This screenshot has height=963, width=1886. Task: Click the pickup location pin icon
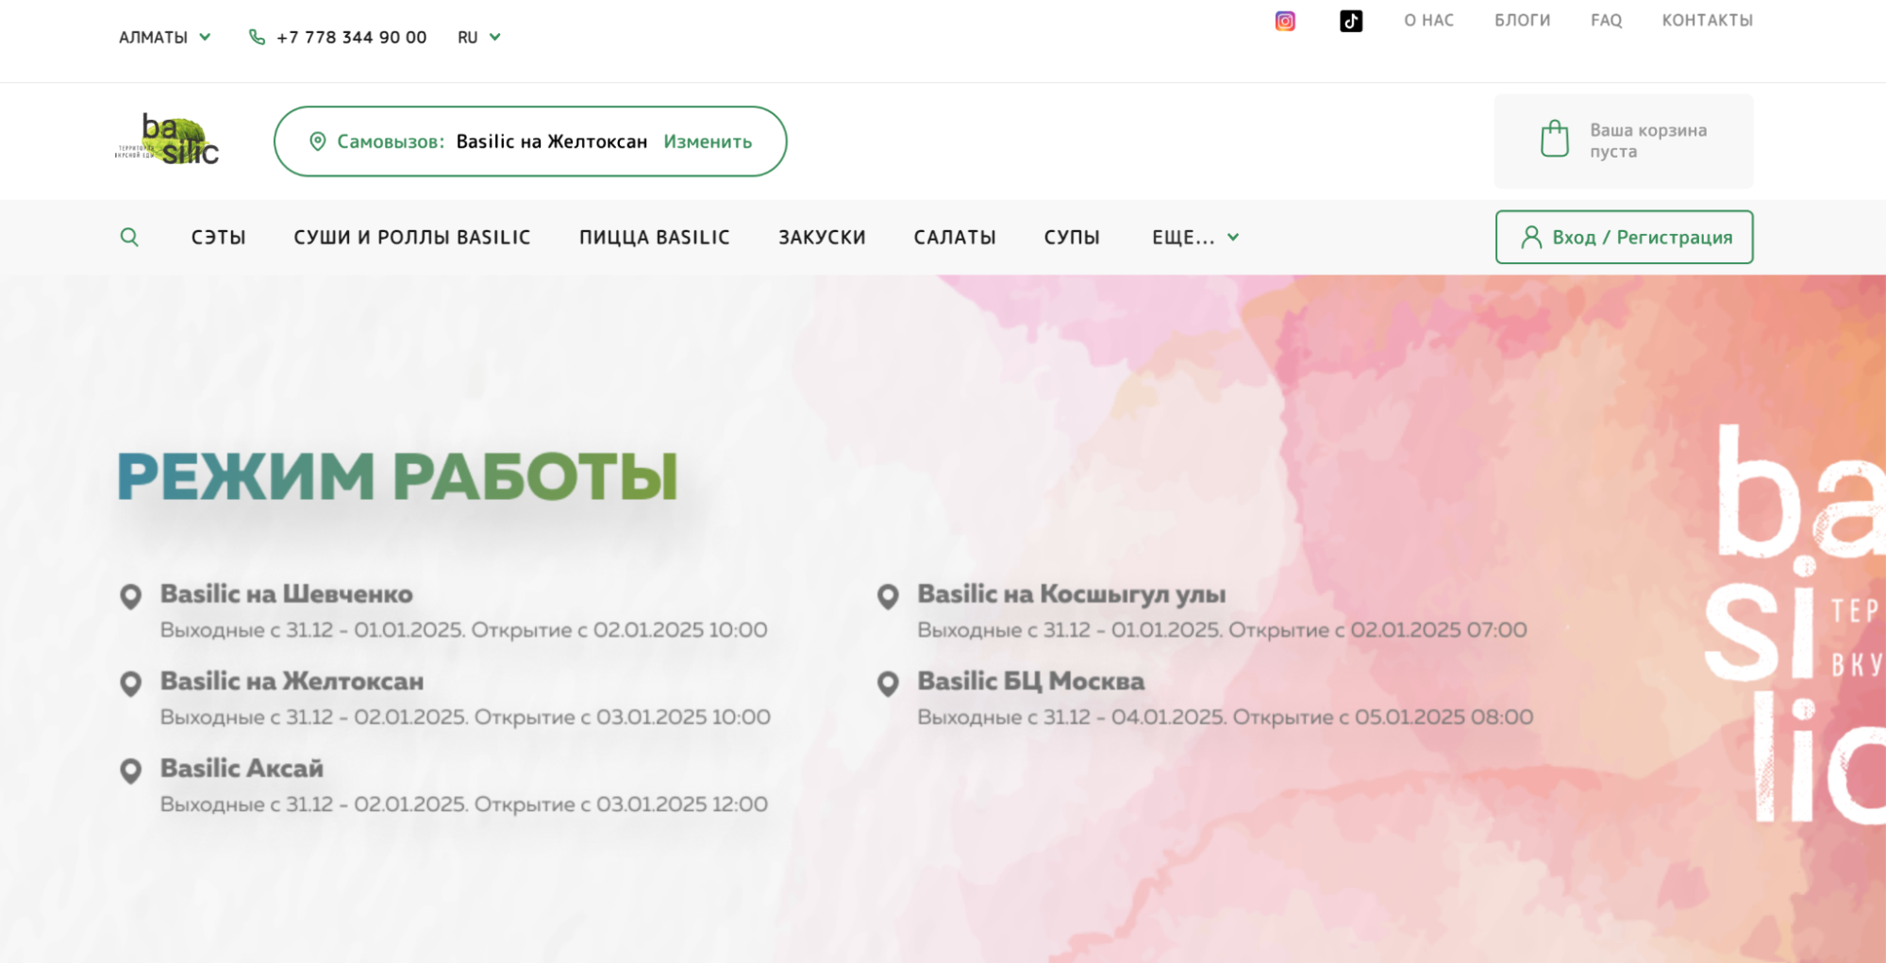tap(318, 141)
